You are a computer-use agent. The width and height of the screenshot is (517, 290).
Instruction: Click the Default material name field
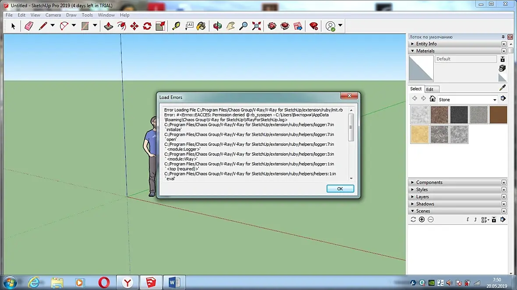click(x=466, y=59)
